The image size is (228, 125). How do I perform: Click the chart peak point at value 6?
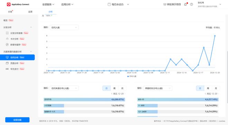point(215,36)
